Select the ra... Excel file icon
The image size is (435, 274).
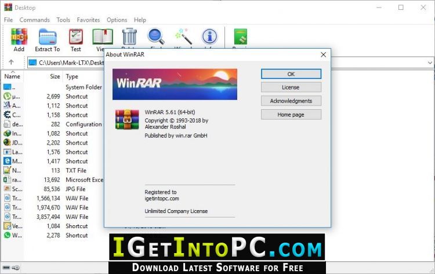[7, 179]
